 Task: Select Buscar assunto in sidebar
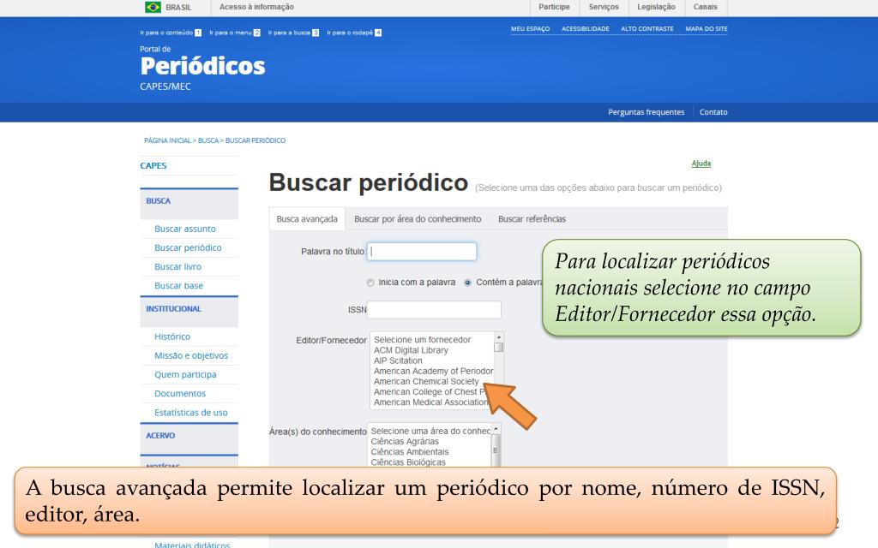point(185,229)
